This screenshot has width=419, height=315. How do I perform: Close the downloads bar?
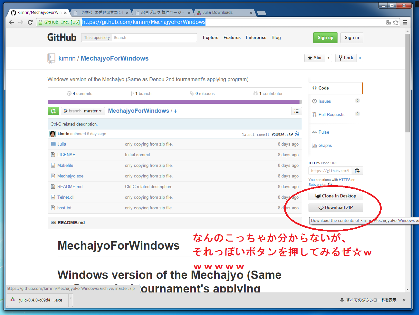pyautogui.click(x=404, y=300)
